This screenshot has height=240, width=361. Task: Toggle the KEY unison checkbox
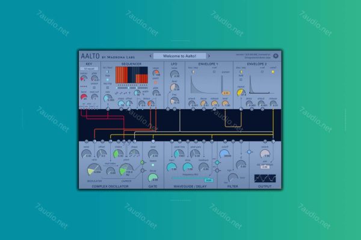point(94,87)
